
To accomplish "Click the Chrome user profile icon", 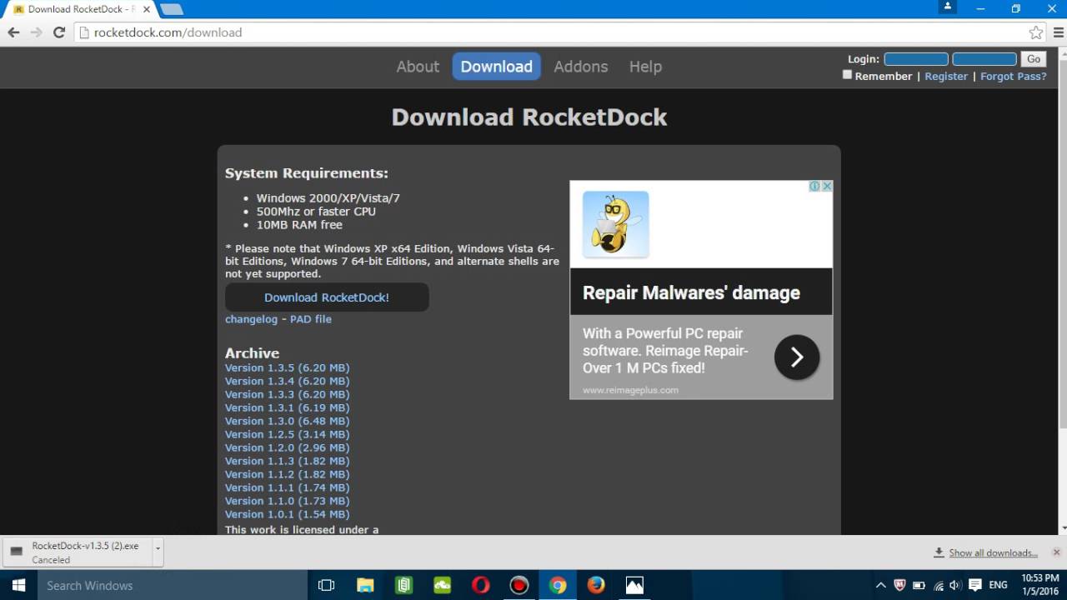I will [948, 7].
